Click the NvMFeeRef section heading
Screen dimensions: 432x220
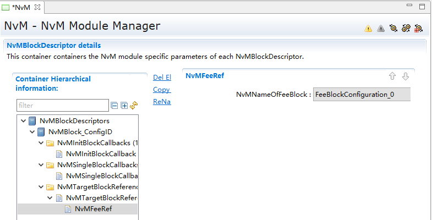[205, 76]
